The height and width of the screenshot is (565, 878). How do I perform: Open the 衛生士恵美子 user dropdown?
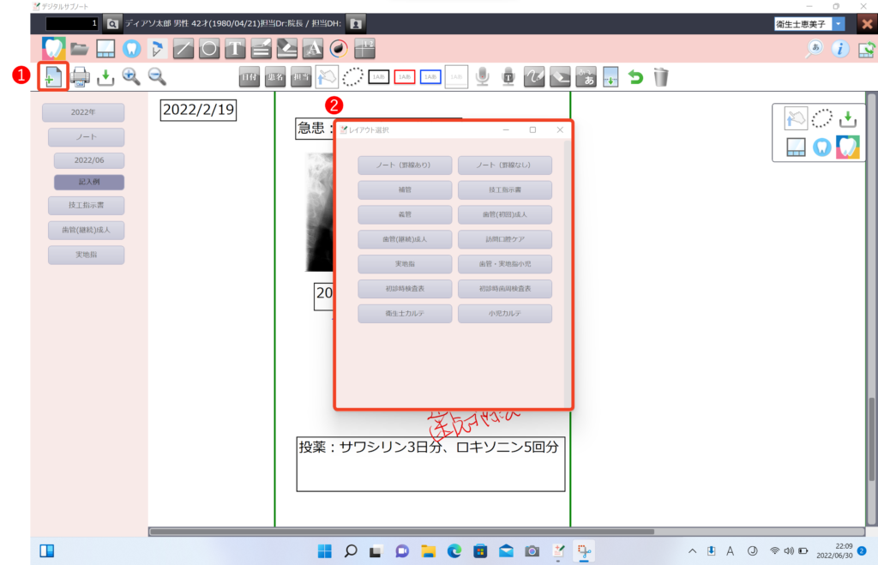pyautogui.click(x=838, y=24)
